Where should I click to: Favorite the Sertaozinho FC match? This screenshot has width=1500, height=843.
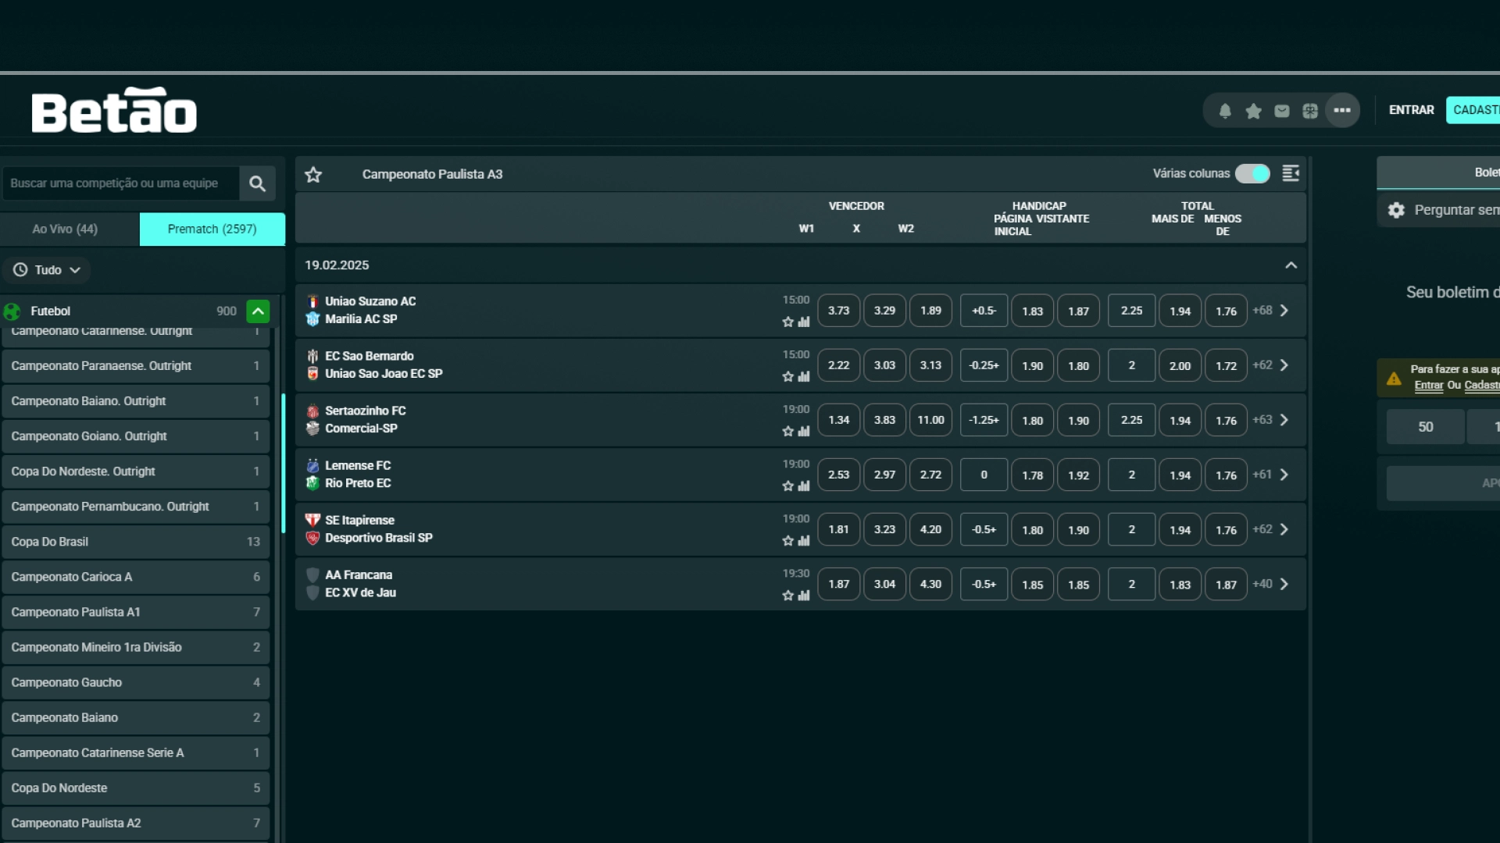click(x=787, y=431)
